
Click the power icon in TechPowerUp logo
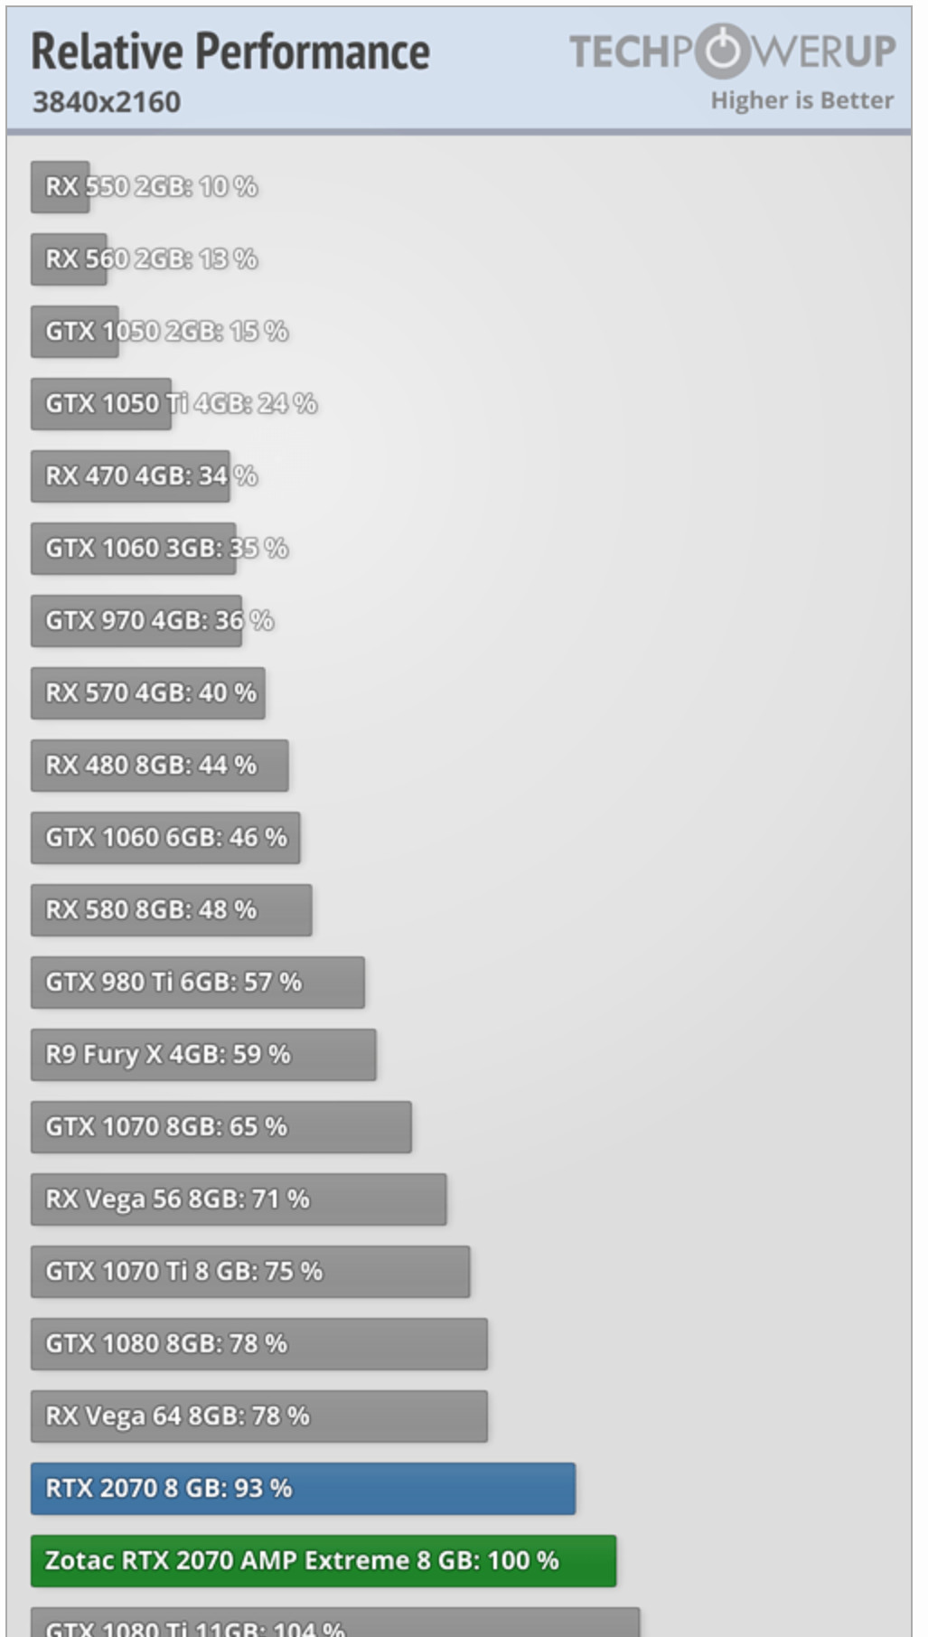point(723,52)
